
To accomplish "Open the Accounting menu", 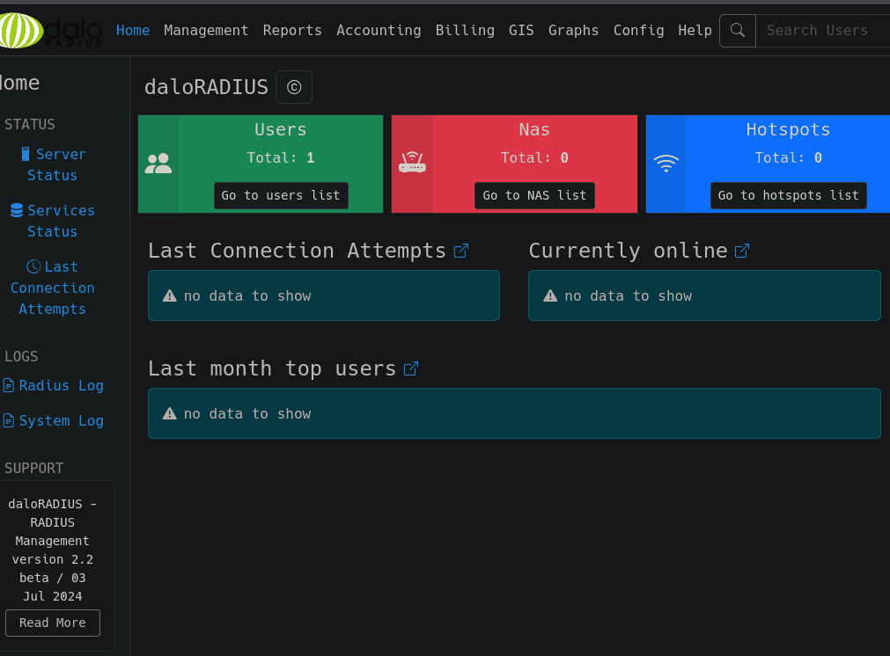I will (x=379, y=30).
